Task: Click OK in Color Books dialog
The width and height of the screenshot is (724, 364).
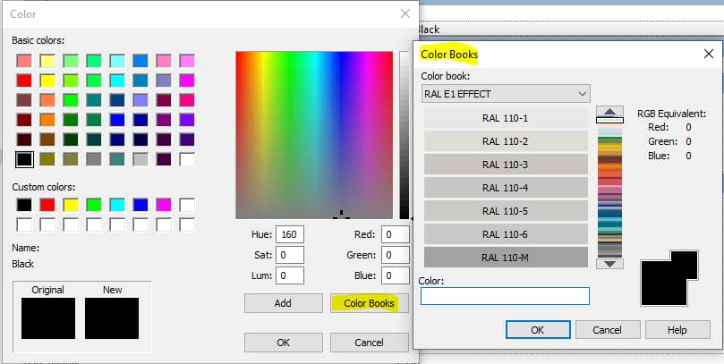Action: click(538, 330)
